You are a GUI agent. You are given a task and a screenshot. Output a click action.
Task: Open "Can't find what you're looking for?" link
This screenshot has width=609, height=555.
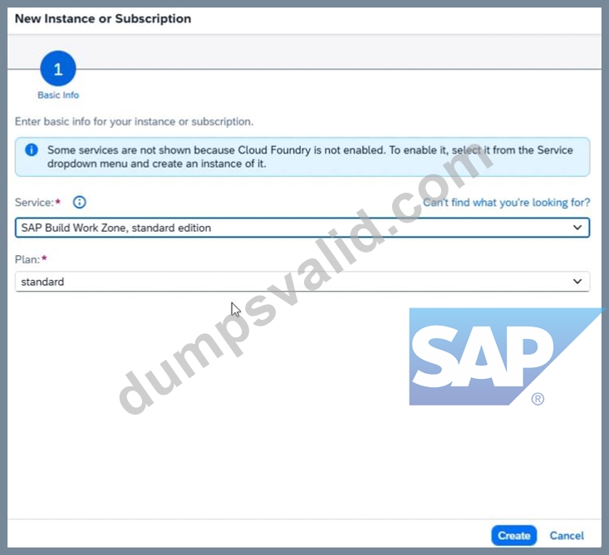(x=506, y=203)
